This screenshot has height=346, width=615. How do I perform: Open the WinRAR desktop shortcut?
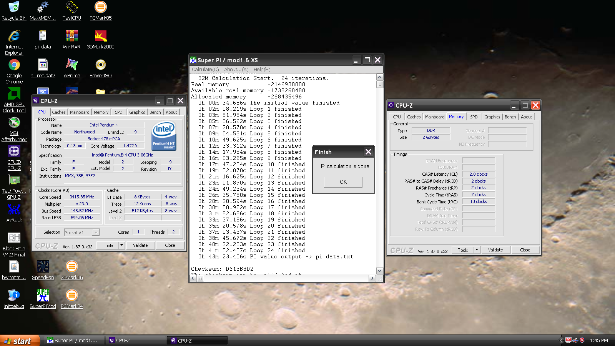click(71, 40)
